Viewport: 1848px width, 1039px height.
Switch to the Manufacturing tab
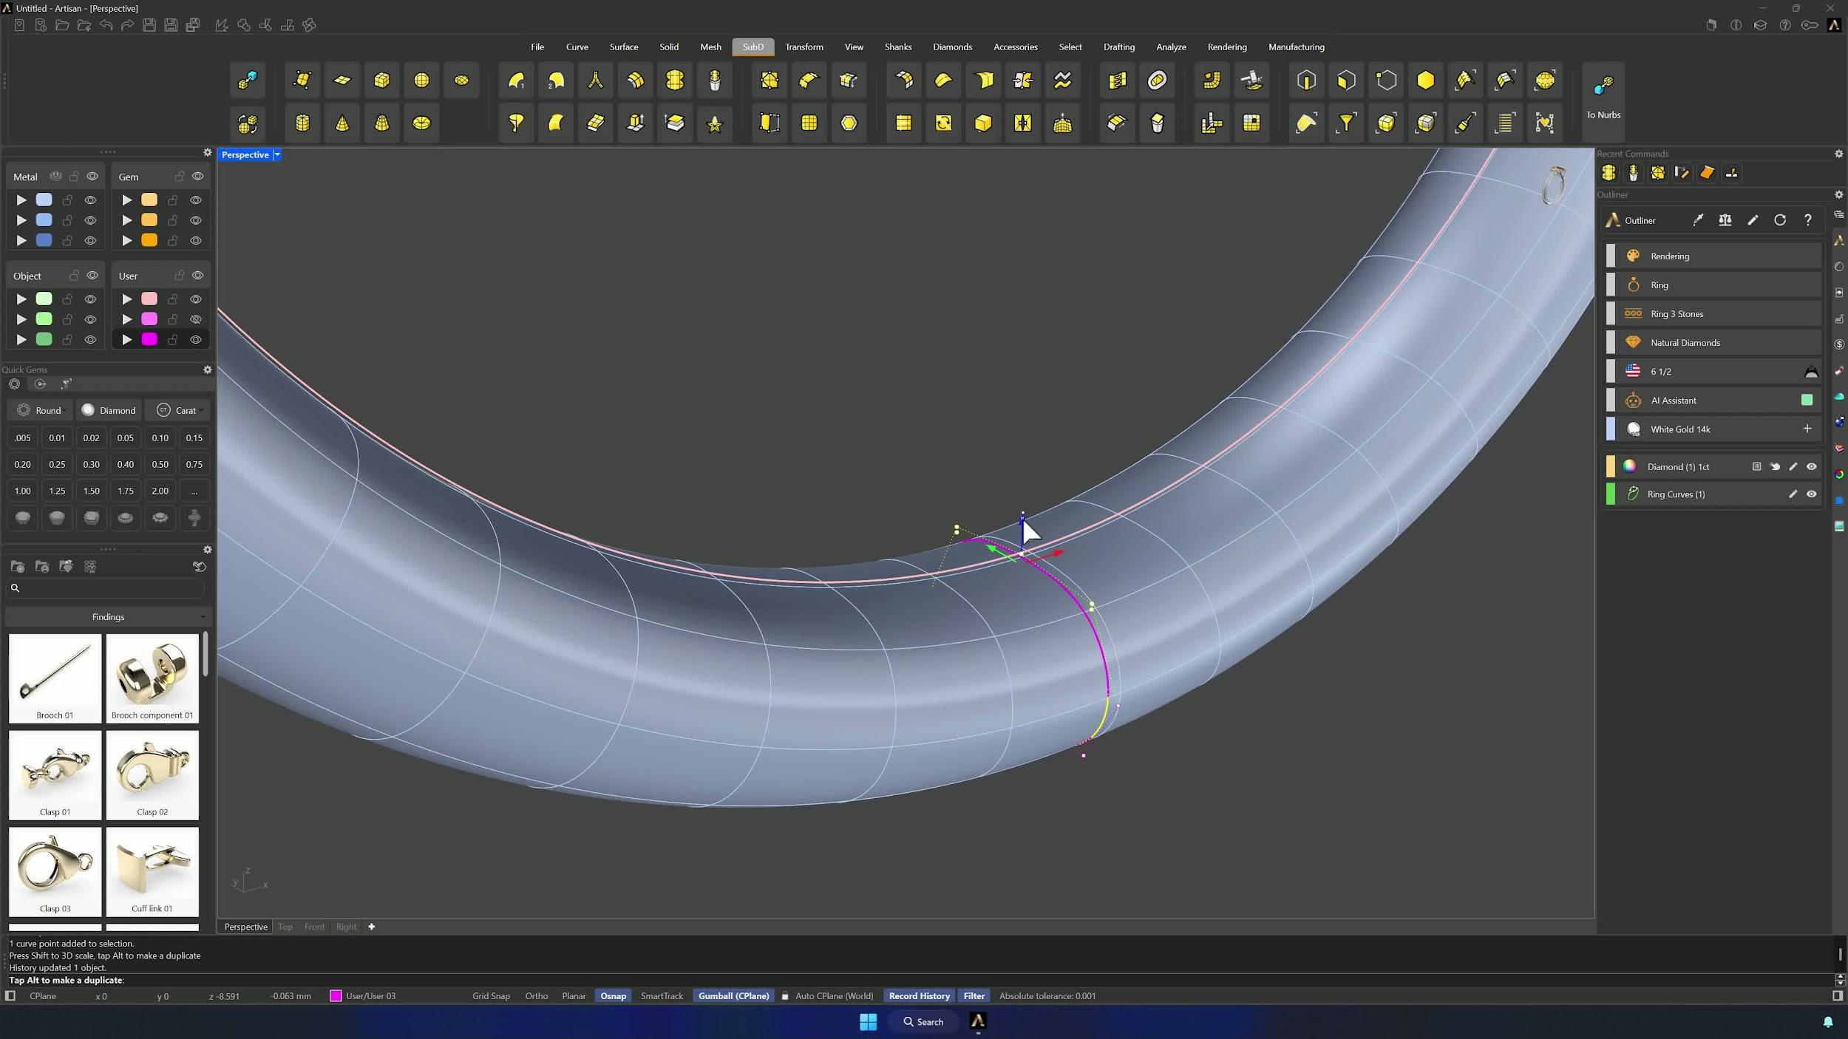(x=1296, y=47)
